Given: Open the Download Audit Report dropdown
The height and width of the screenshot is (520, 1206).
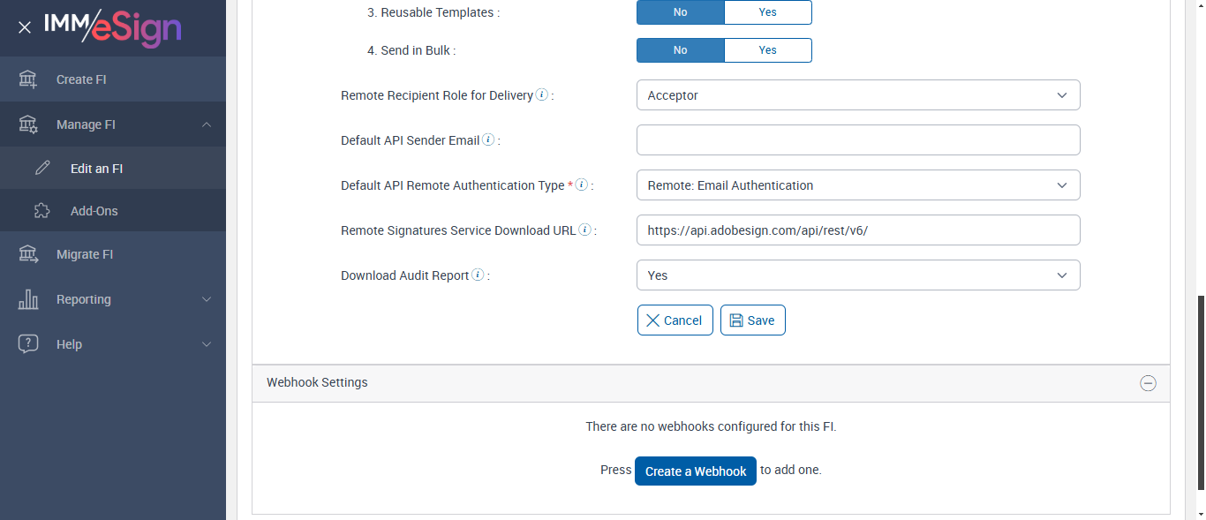Looking at the screenshot, I should pyautogui.click(x=857, y=275).
